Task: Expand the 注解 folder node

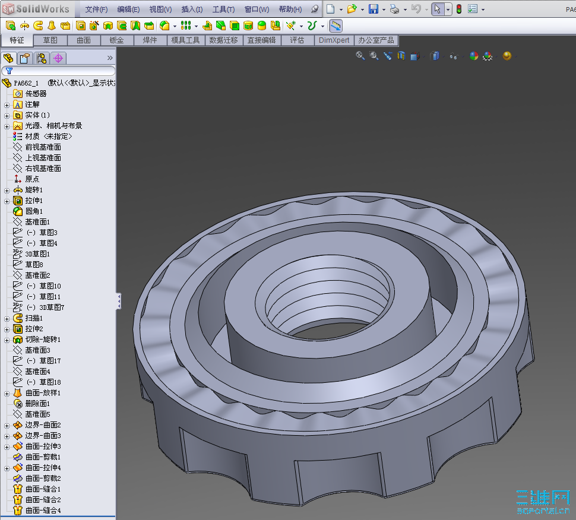Action: click(x=7, y=106)
